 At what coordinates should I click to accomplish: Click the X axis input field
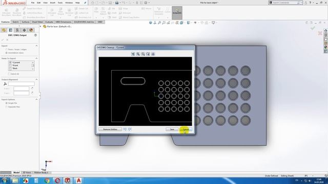pos(22,88)
